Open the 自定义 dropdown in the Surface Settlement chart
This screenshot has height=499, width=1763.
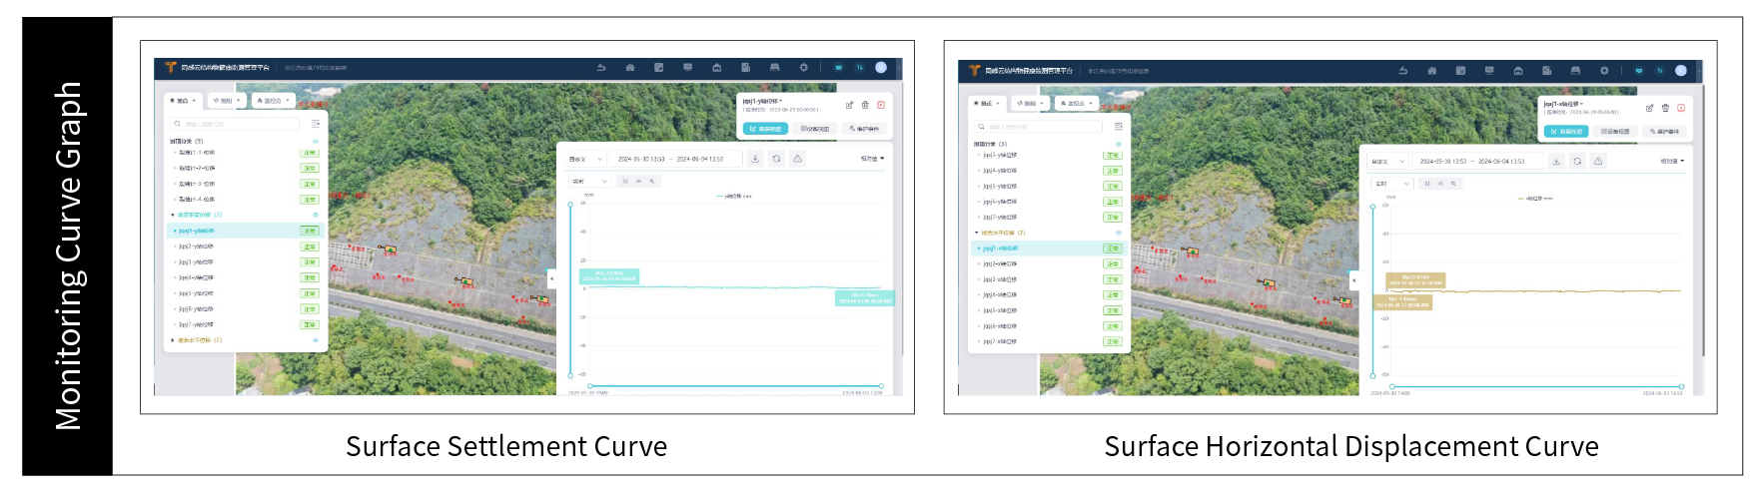pyautogui.click(x=586, y=159)
